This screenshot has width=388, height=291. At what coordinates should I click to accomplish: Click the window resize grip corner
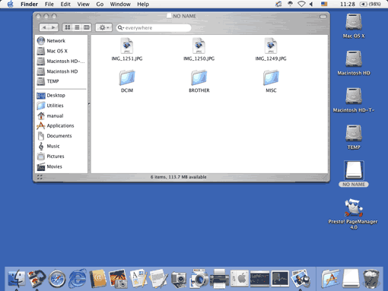pyautogui.click(x=325, y=177)
